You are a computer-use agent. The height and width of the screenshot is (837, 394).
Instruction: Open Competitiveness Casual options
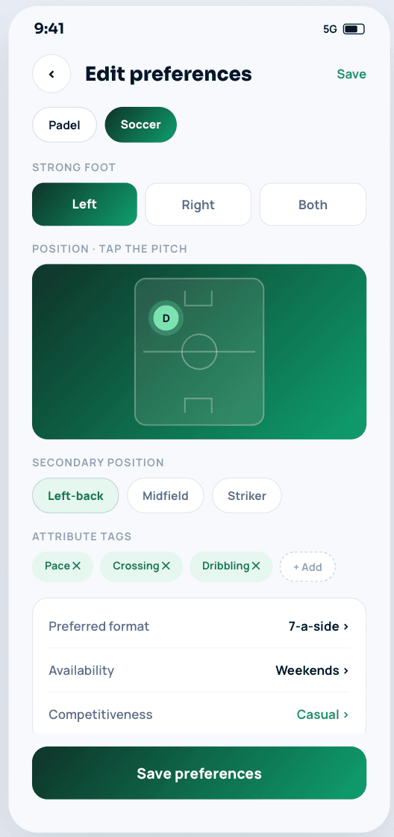(199, 714)
